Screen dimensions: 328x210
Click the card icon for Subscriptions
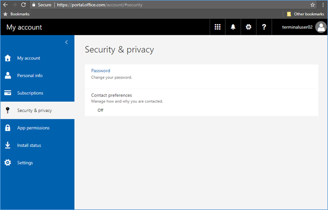tap(8, 93)
